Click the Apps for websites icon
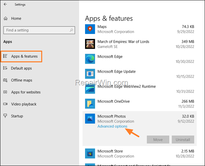Image resolution: width=205 pixels, height=166 pixels. pos(5,92)
